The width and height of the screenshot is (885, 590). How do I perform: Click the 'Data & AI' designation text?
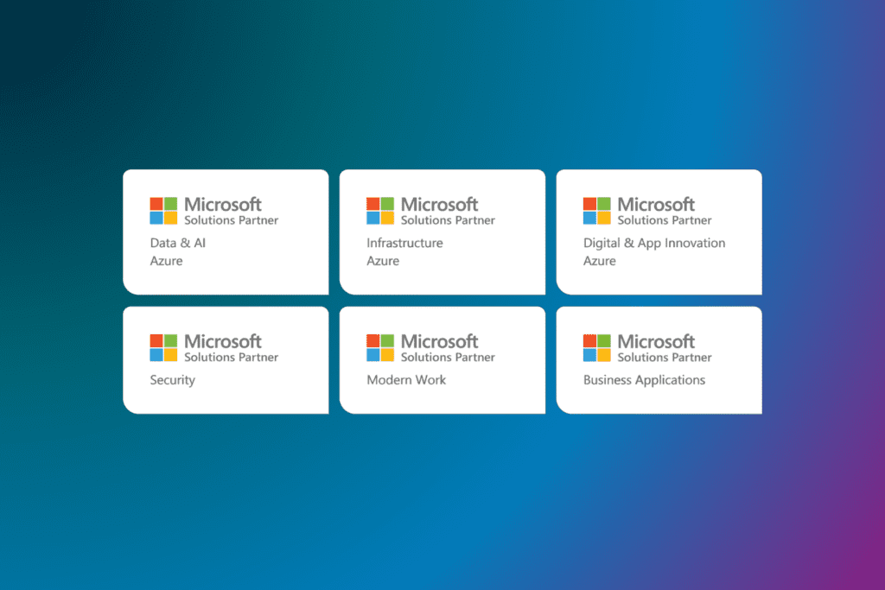click(177, 243)
